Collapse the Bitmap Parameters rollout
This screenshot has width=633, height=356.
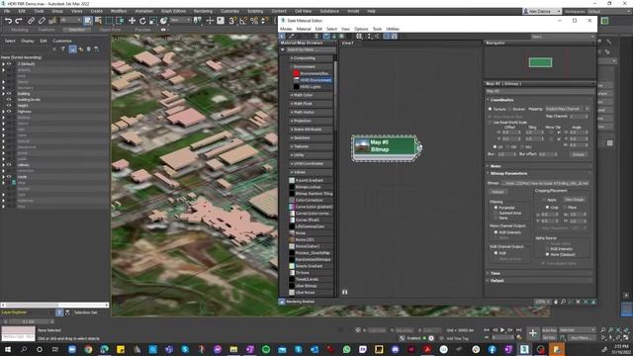(x=540, y=174)
